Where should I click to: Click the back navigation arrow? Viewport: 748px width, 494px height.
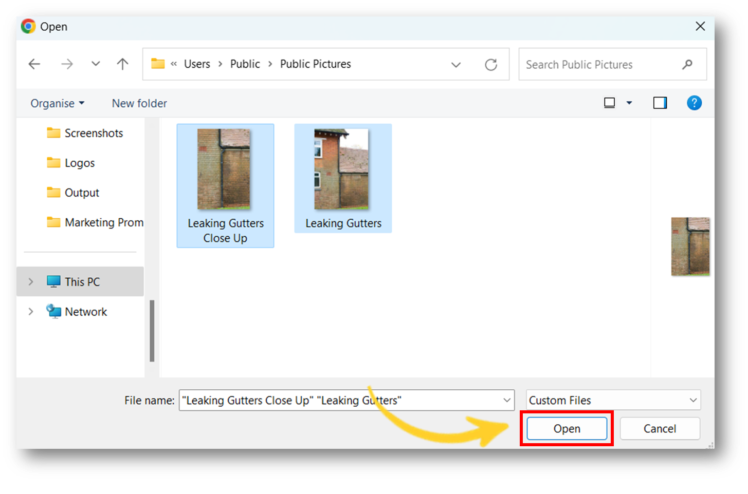point(34,64)
